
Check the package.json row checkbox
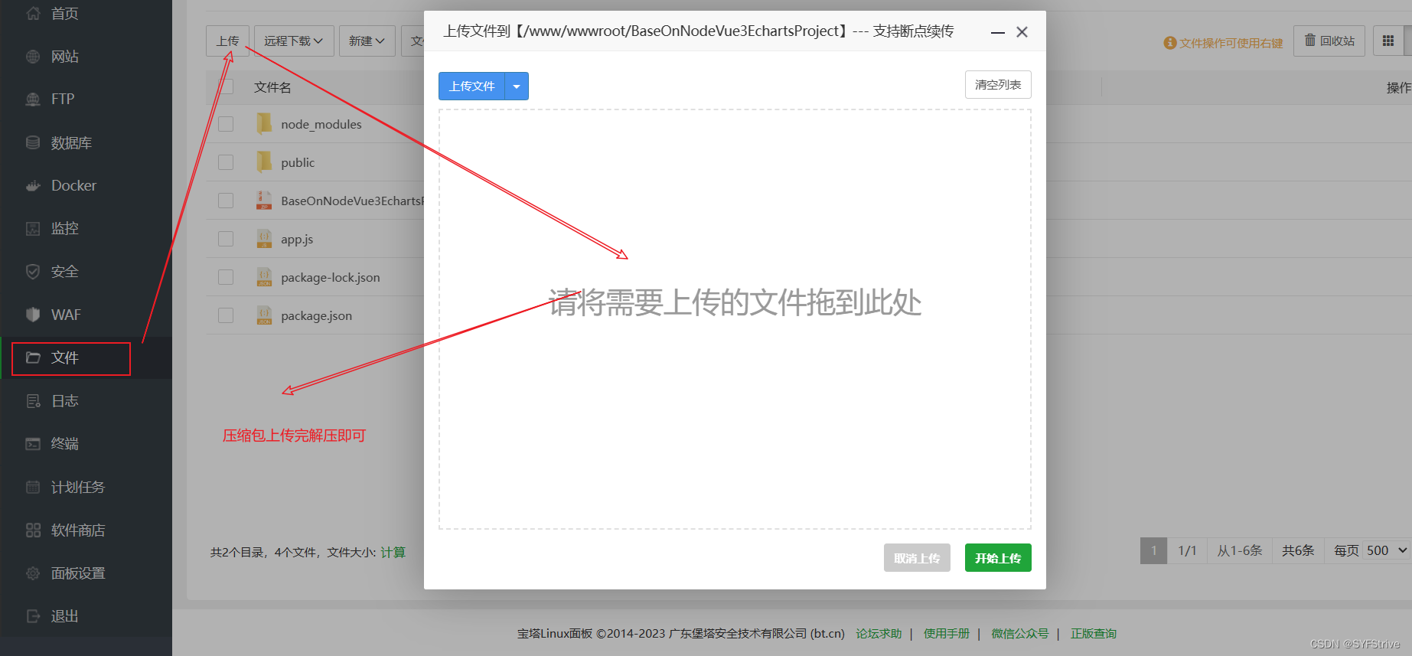tap(226, 315)
